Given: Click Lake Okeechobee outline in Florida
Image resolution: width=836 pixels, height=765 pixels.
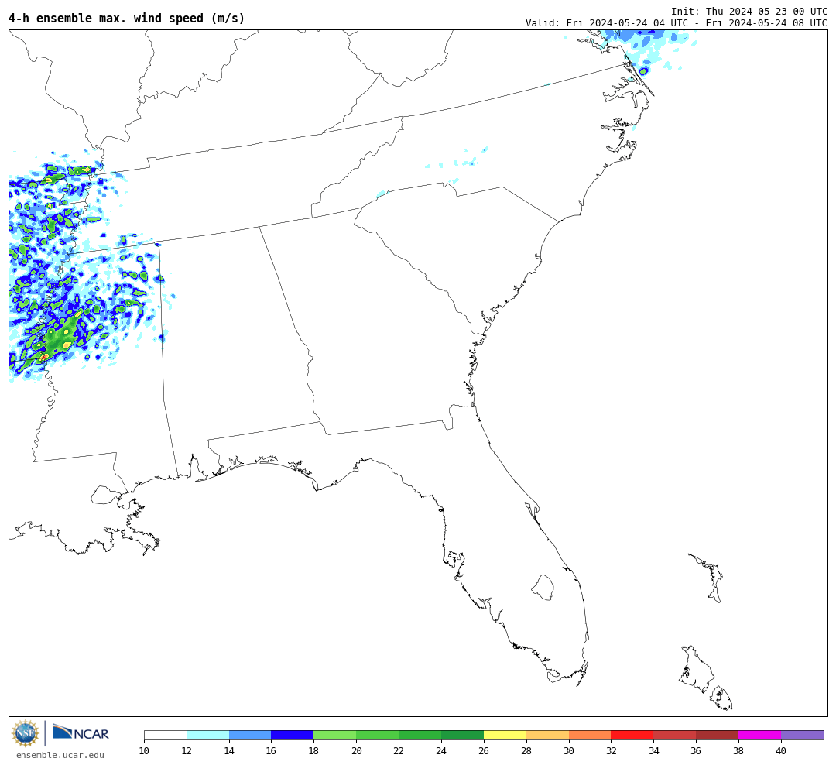Looking at the screenshot, I should pos(543,588).
